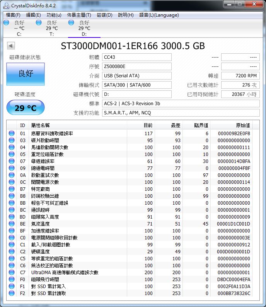Click the features field S.M.A.R.T., APM, NCQ
This screenshot has width=266, height=307.
pyautogui.click(x=181, y=113)
